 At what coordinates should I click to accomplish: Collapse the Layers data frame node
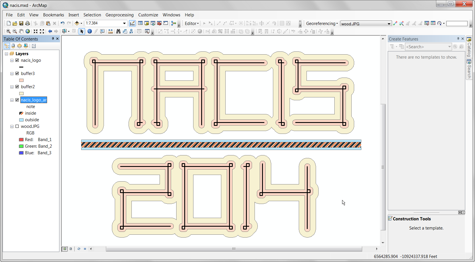click(6, 54)
